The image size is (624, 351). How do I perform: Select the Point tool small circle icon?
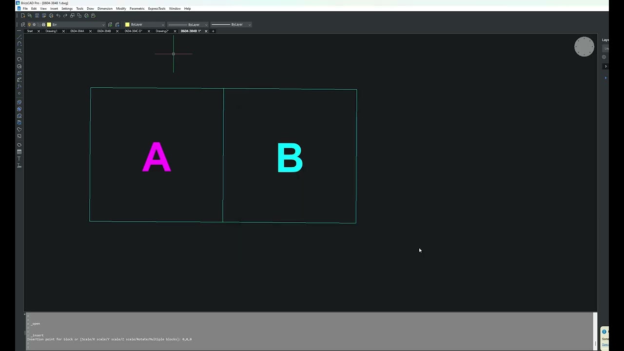click(19, 93)
